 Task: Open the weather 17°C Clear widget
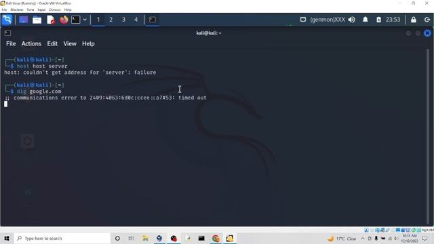coord(342,239)
